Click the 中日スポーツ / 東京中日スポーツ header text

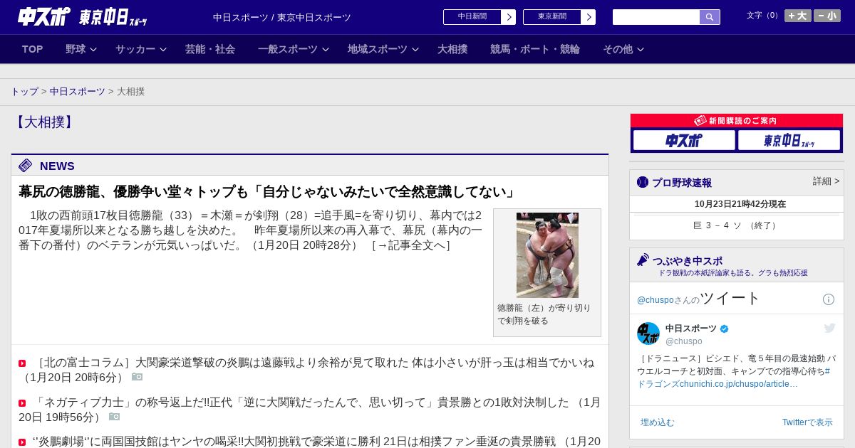[x=282, y=17]
